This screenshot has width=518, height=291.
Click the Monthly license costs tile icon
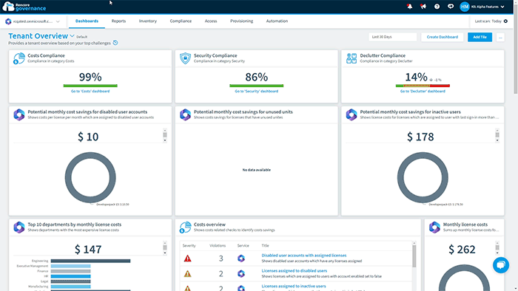[x=435, y=227]
